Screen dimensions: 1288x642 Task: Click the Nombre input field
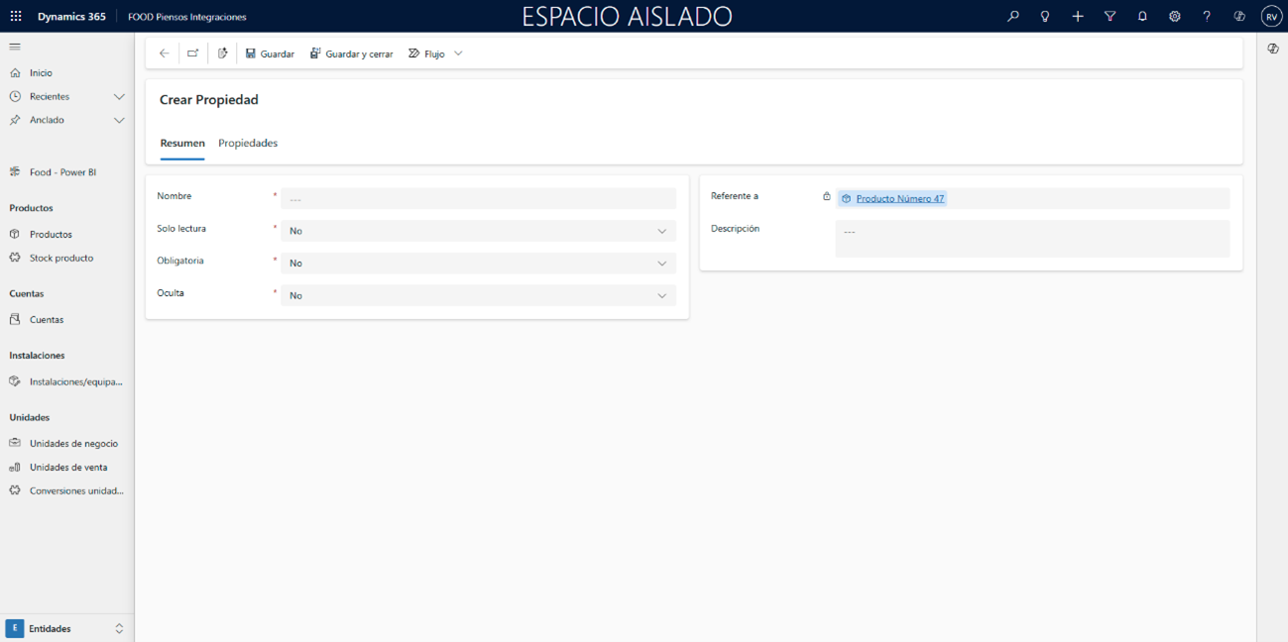click(478, 199)
